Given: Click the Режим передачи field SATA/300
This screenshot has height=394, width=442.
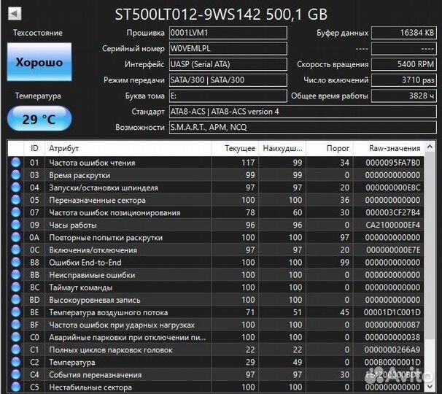Looking at the screenshot, I should [228, 80].
